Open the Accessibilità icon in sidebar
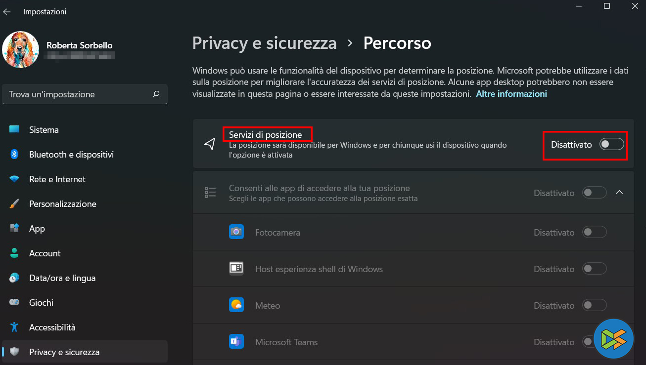This screenshot has width=646, height=365. point(14,327)
